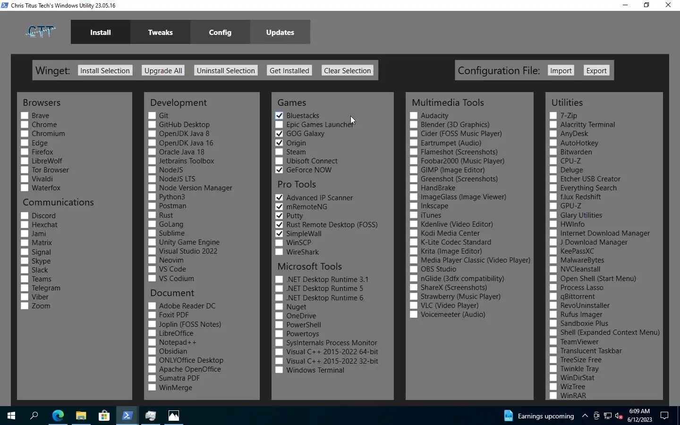The width and height of the screenshot is (680, 425).
Task: Import a configuration file
Action: point(561,70)
